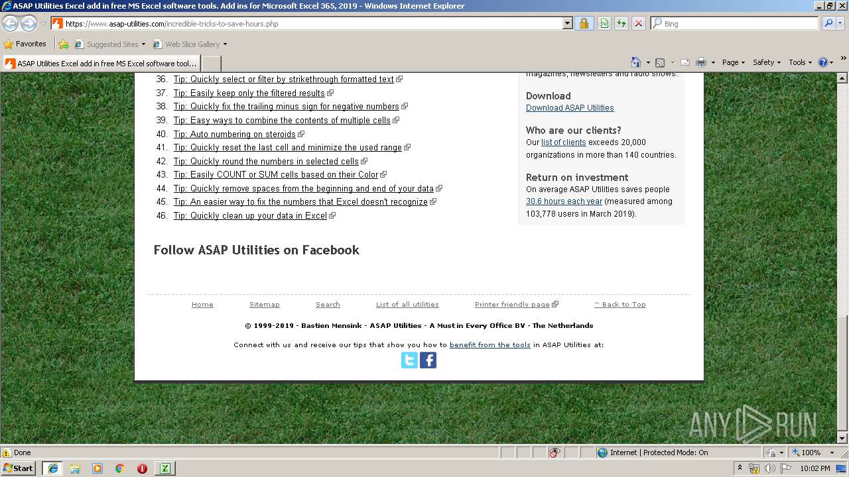Image resolution: width=849 pixels, height=477 pixels.
Task: Open the Page menu
Action: coord(733,62)
